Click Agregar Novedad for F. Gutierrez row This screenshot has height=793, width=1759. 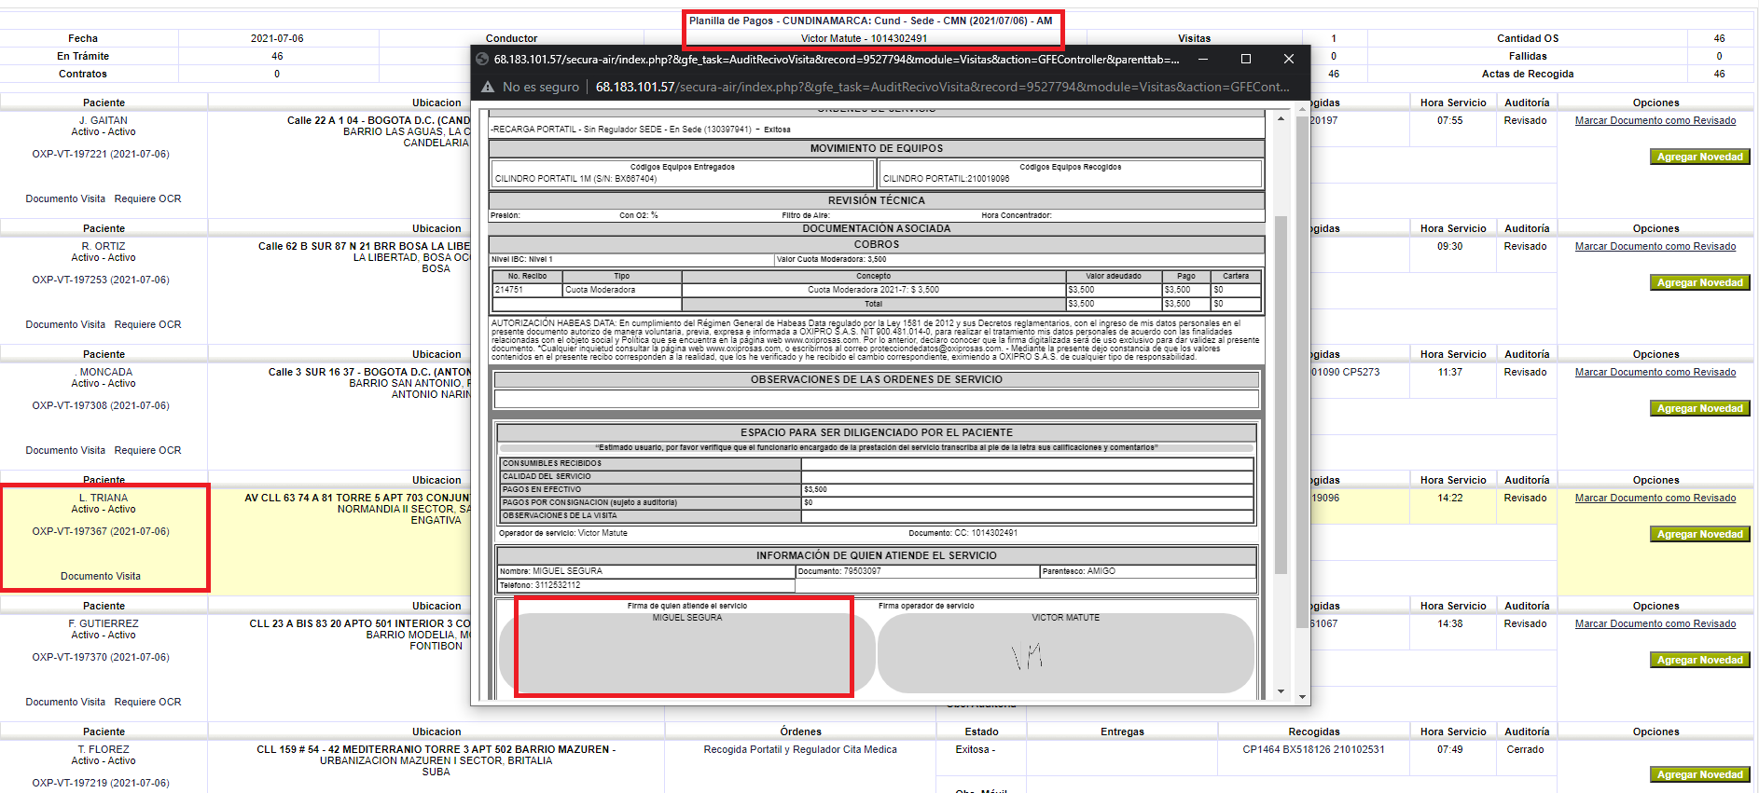(1699, 660)
